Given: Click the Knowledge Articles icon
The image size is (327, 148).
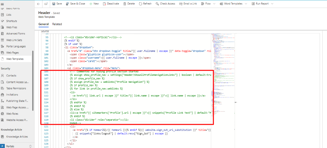Looking at the screenshot, I should (3, 137).
